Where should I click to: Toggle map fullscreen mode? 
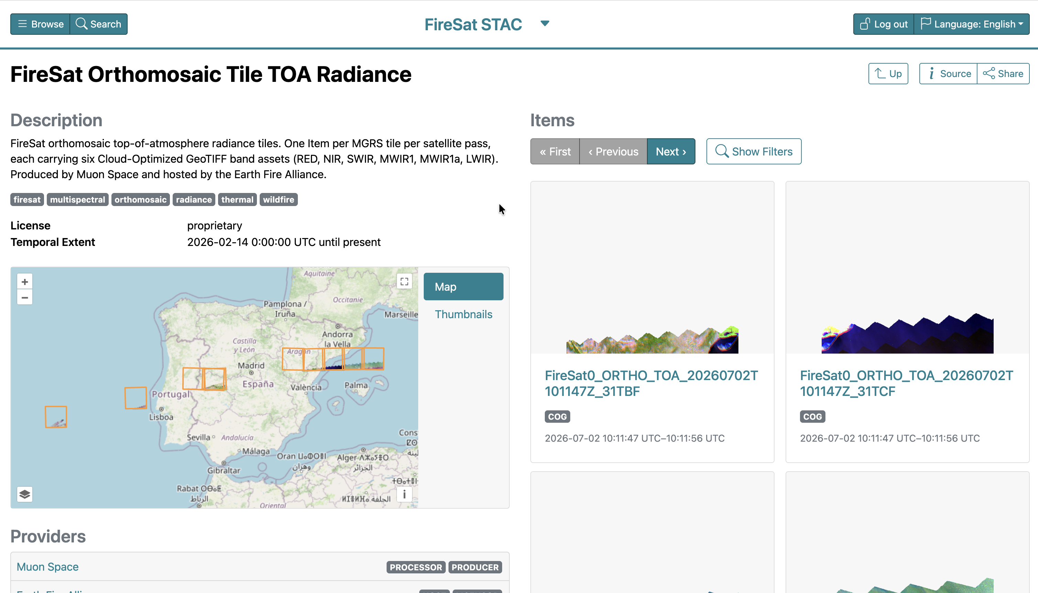tap(404, 281)
